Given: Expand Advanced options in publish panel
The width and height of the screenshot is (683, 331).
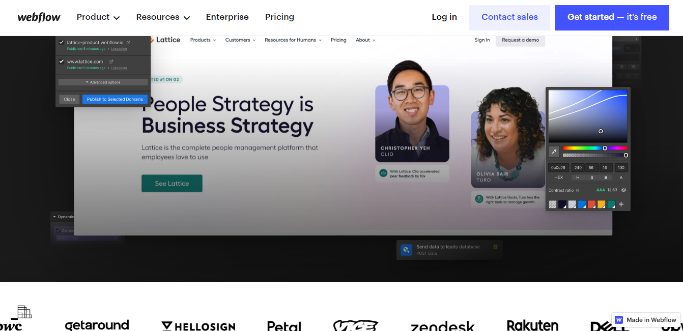Looking at the screenshot, I should 103,82.
